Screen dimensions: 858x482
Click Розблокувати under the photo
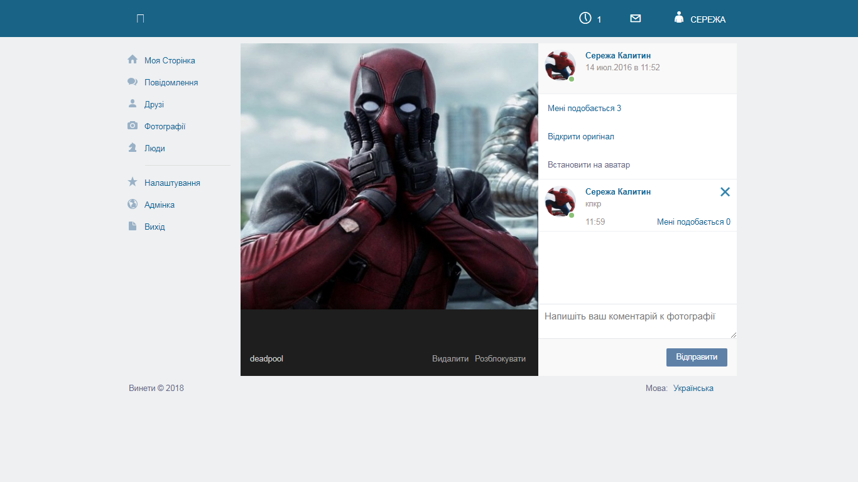point(500,359)
